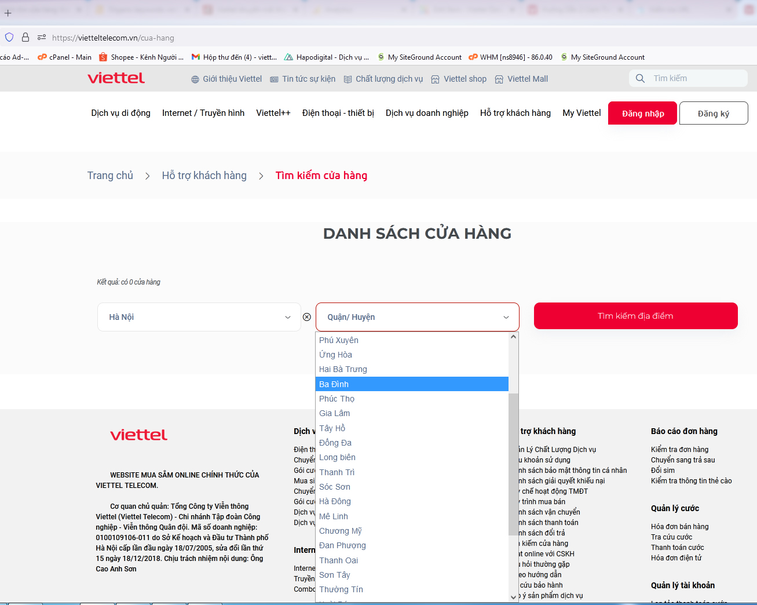Select Phú Xuyên from district list
Screen dimensions: 757x605
(x=412, y=340)
